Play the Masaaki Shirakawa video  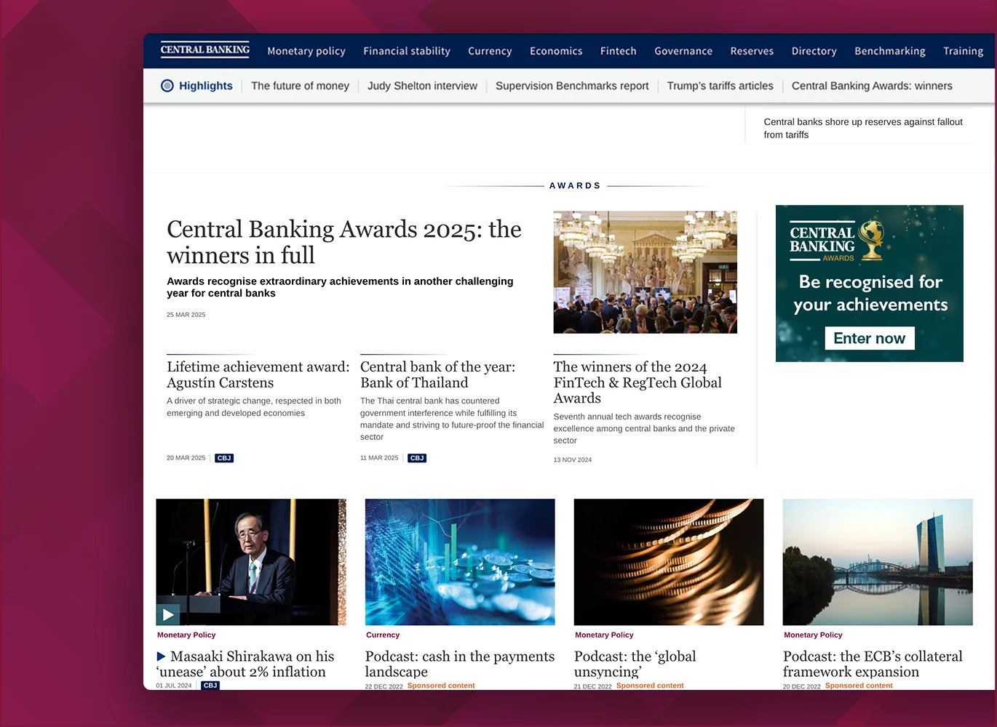point(168,614)
